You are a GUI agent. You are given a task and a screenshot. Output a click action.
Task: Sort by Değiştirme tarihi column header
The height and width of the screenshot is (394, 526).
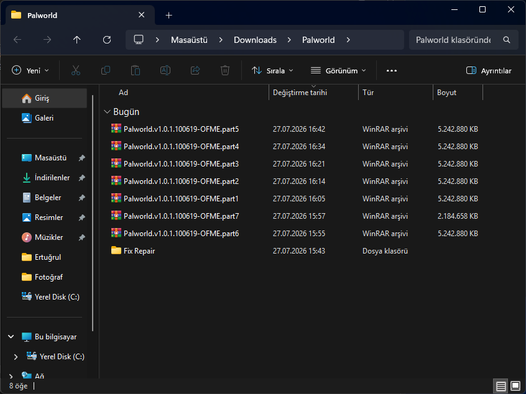pos(313,93)
